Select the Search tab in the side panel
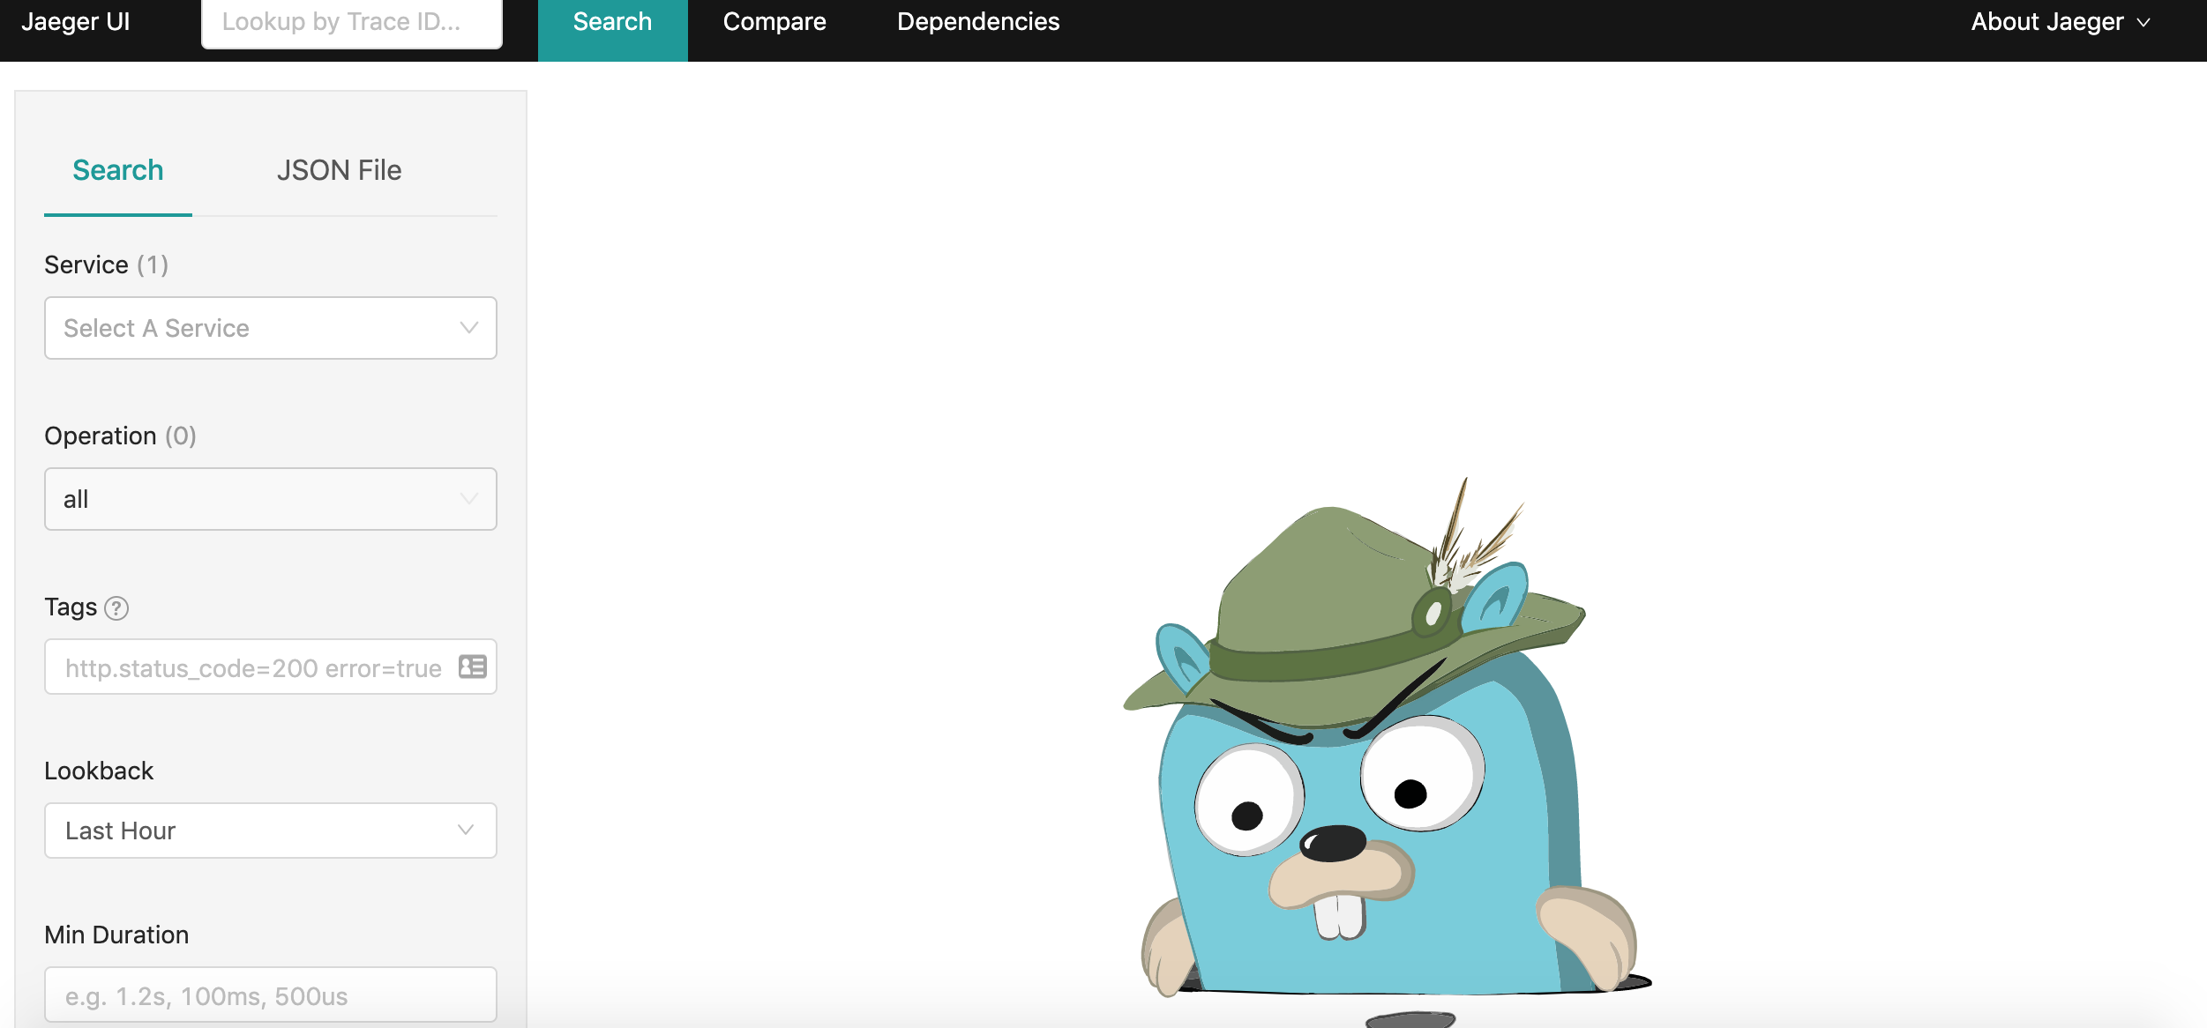 pos(118,170)
